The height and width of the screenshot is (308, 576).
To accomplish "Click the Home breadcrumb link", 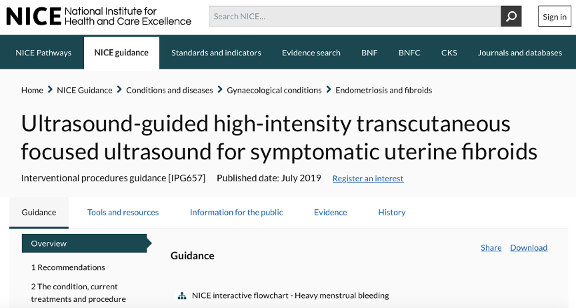I will click(x=32, y=90).
